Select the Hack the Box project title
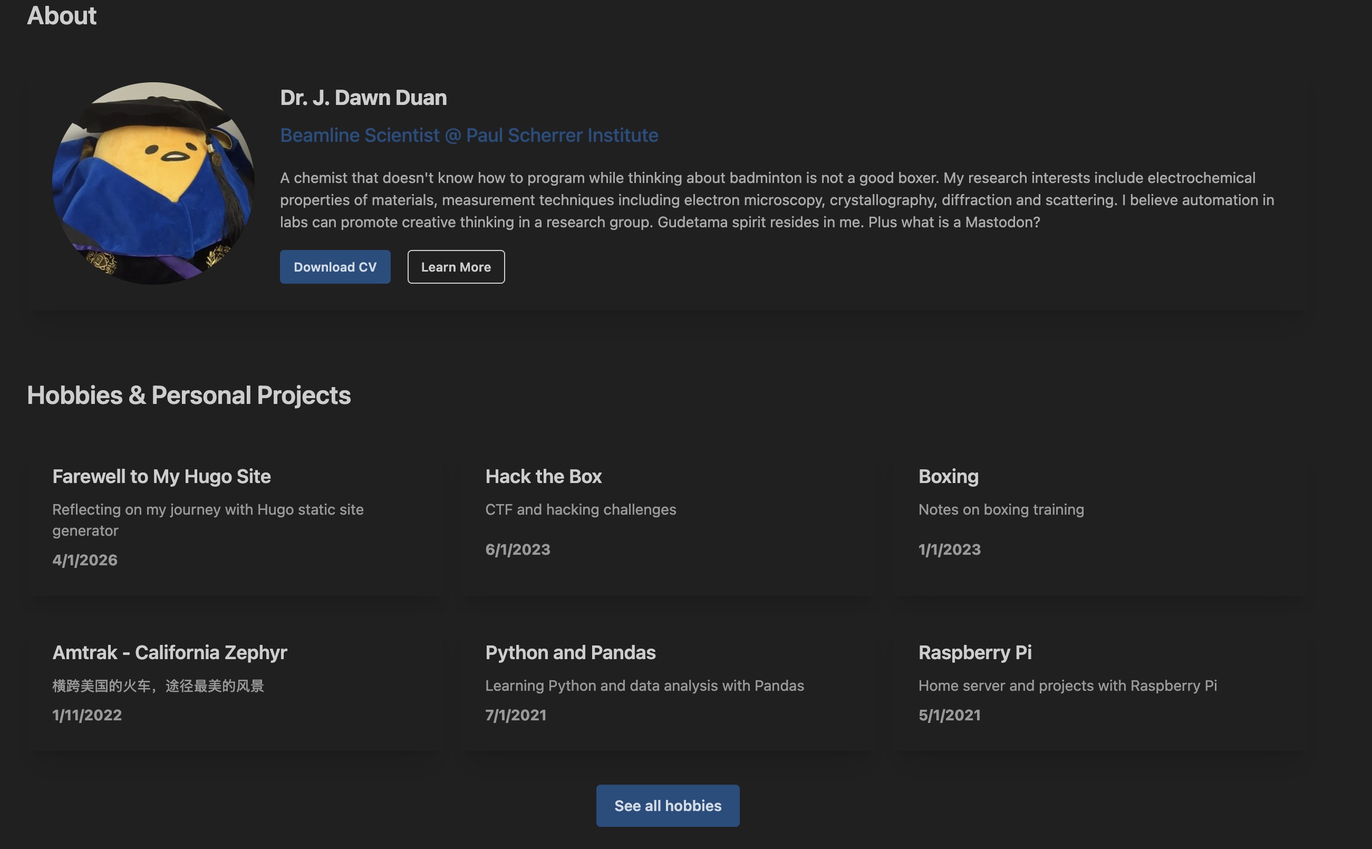 pyautogui.click(x=543, y=476)
